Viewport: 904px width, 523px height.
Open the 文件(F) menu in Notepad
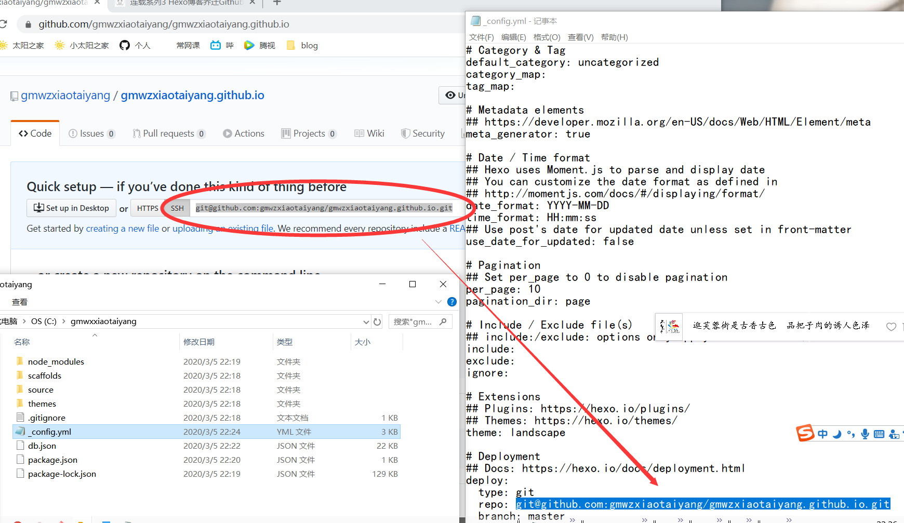[481, 37]
